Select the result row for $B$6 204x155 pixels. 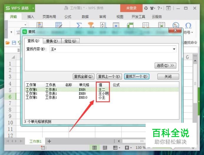[x=102, y=90]
